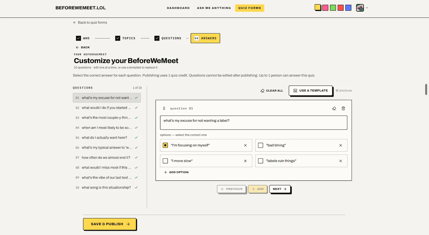Remove the "I'm focusing on myself" option
This screenshot has height=235, width=429.
(x=245, y=145)
